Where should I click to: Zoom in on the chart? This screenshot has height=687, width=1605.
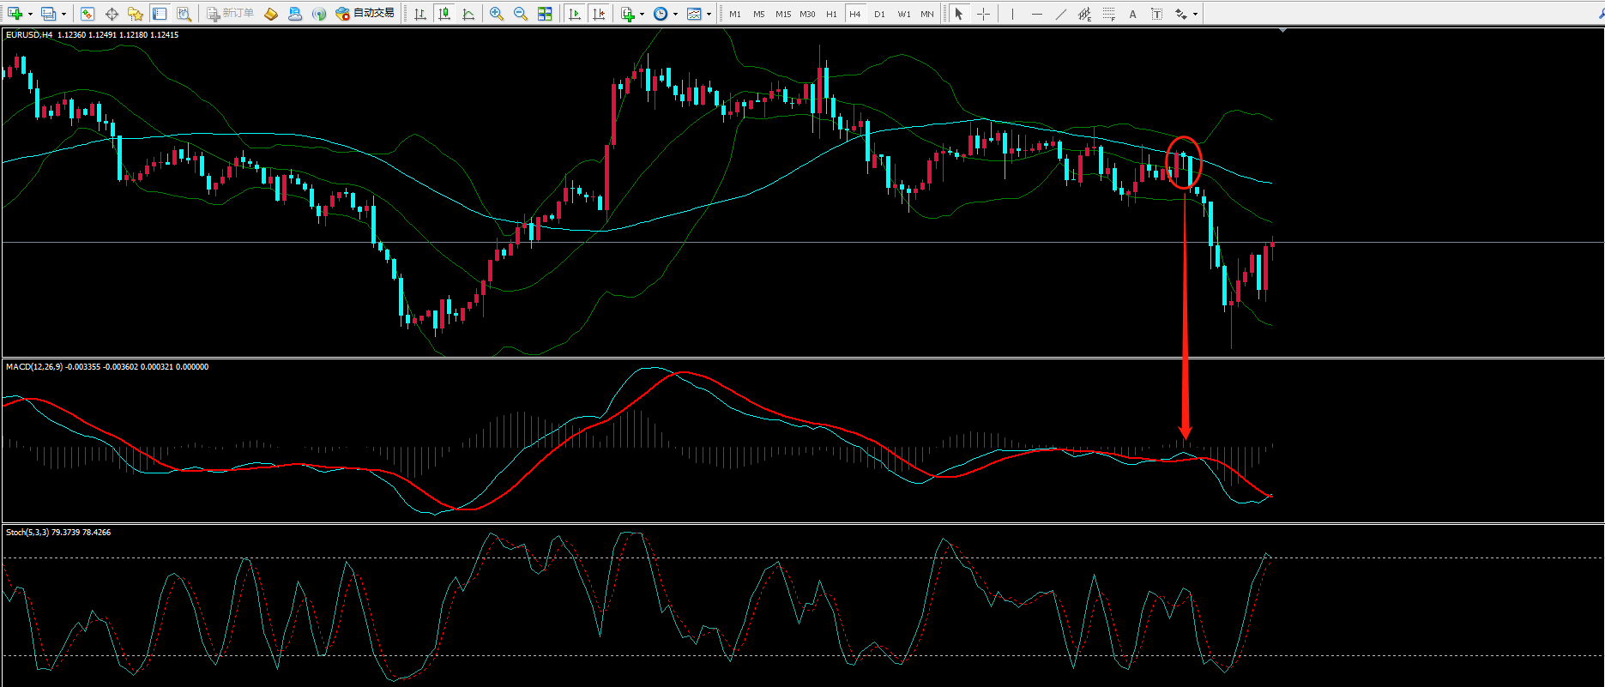click(497, 14)
